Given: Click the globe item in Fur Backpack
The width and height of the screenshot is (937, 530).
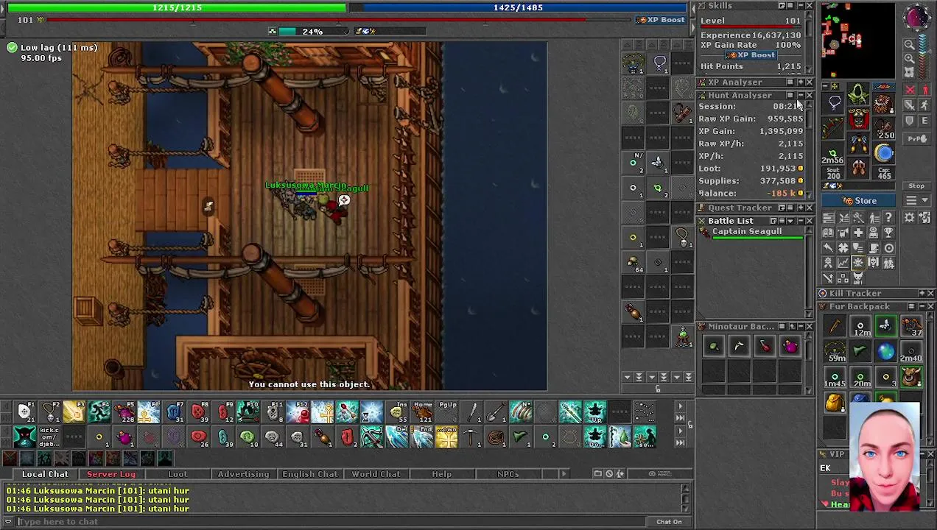Looking at the screenshot, I should [x=885, y=351].
